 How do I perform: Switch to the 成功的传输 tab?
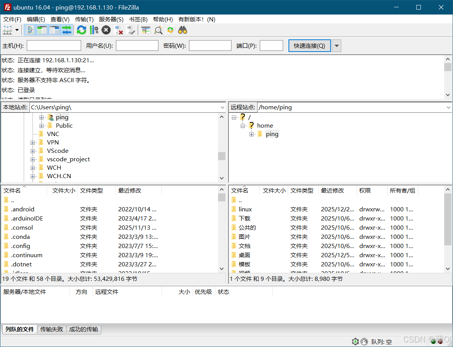pos(83,329)
